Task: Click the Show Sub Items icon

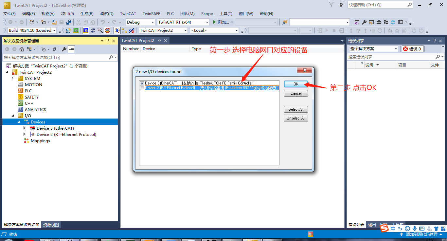Action: pyautogui.click(x=124, y=30)
